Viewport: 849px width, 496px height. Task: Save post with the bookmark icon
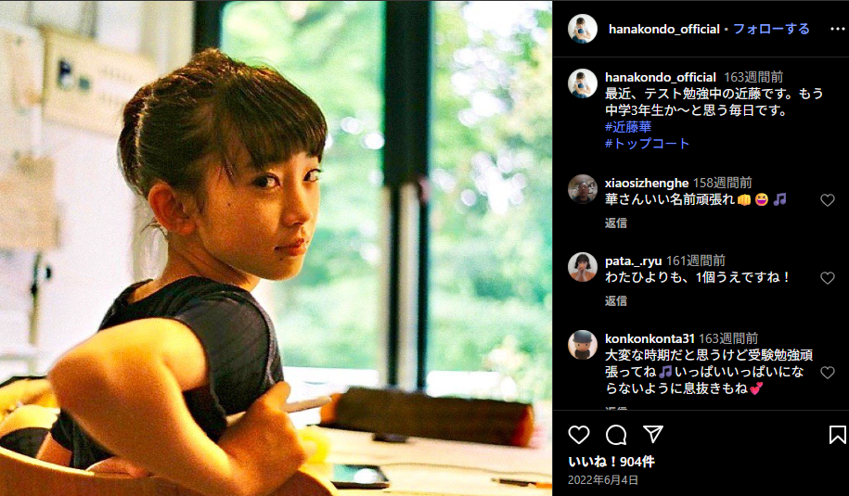coord(837,435)
